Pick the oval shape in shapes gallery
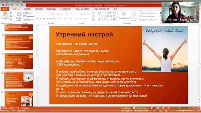The image size is (201, 113). tap(111, 13)
